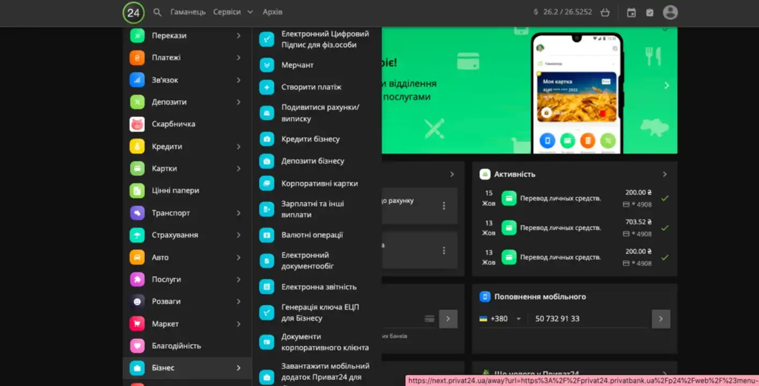The height and width of the screenshot is (386, 759).
Task: Click the Мерчант submenu icon
Action: pos(267,65)
